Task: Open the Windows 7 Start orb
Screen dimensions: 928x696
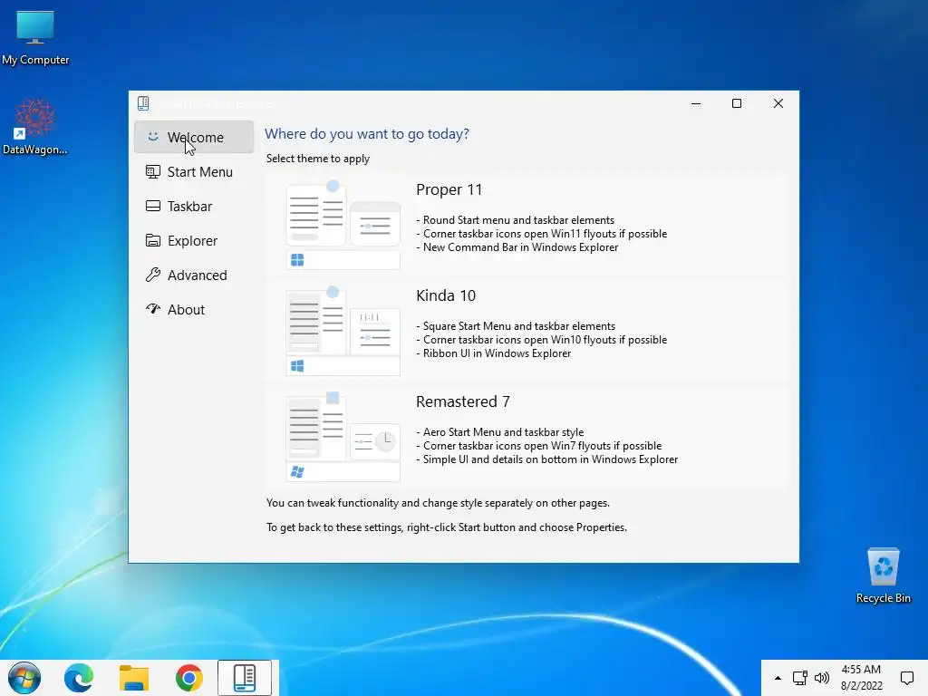Action: pyautogui.click(x=24, y=678)
